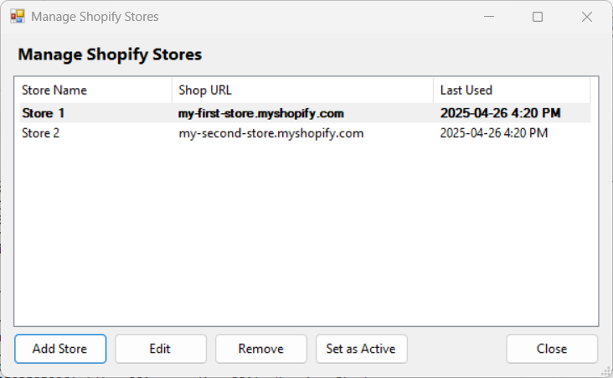Click my-first-store.myshopify.com URL cell
The width and height of the screenshot is (613, 378).
[x=261, y=113]
